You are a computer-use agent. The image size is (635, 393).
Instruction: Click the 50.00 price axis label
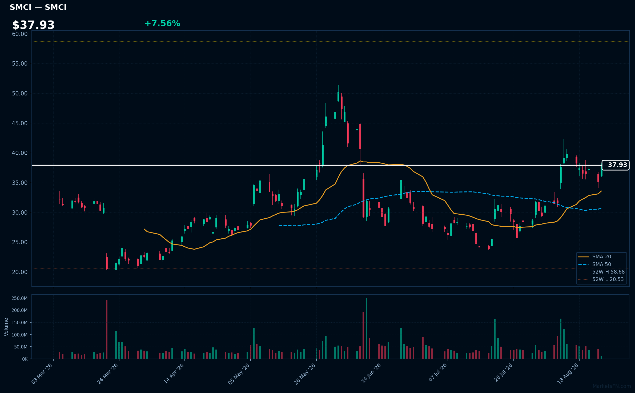[20, 94]
